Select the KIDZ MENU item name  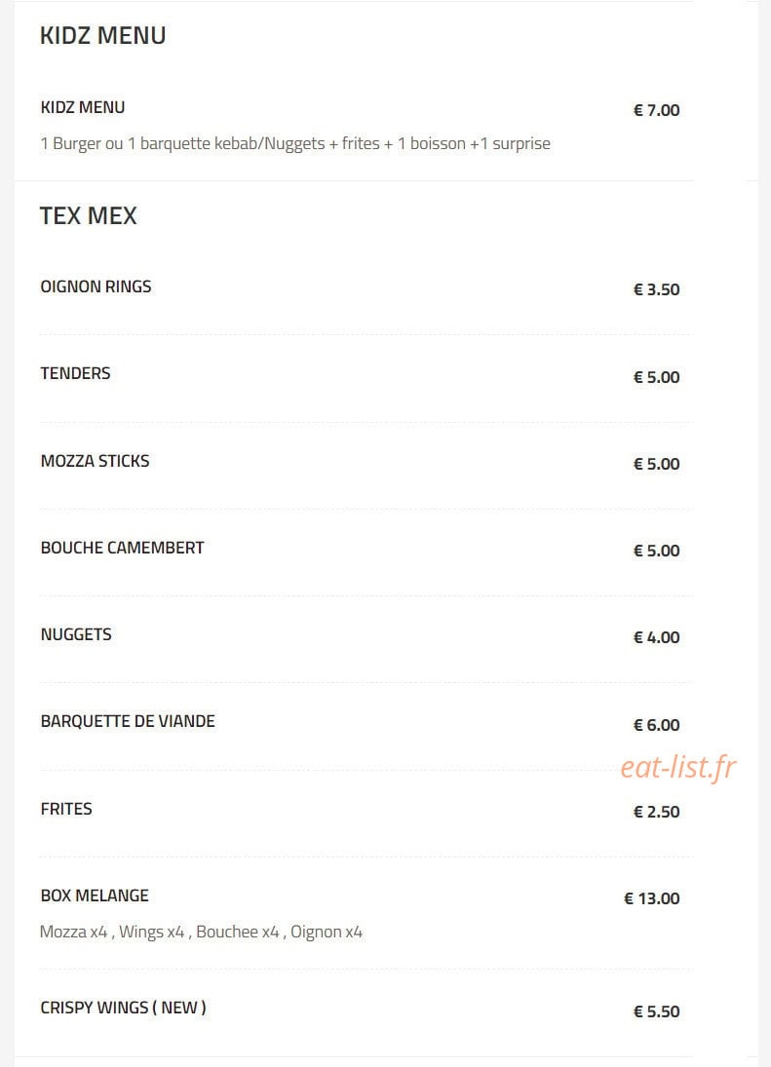(83, 107)
